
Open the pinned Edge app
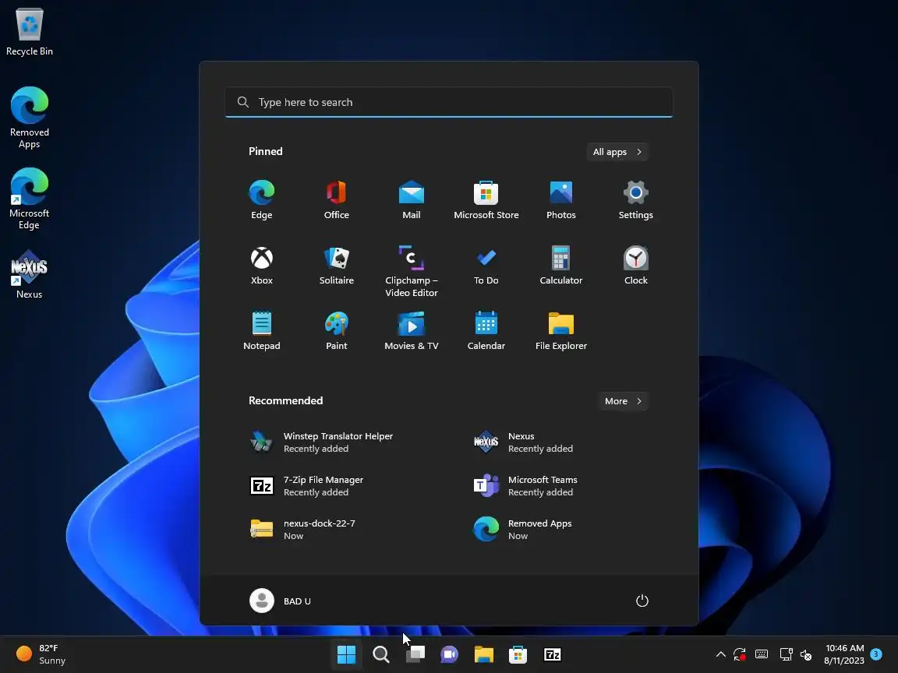coord(262,199)
